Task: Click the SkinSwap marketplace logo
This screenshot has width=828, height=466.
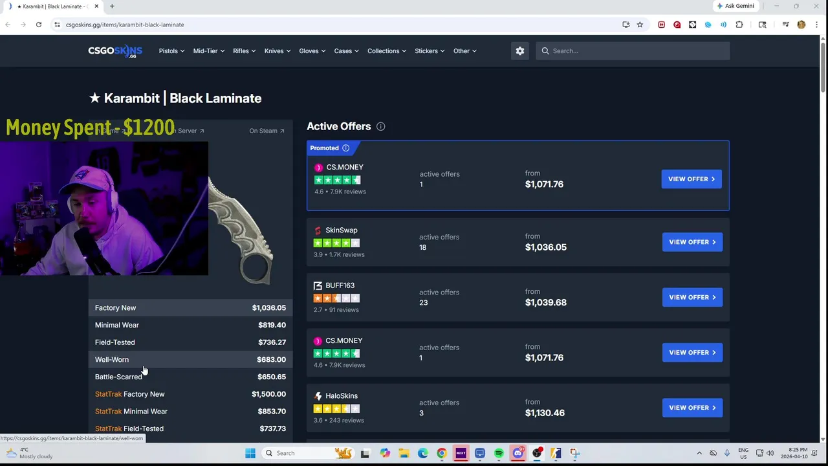Action: pyautogui.click(x=318, y=230)
